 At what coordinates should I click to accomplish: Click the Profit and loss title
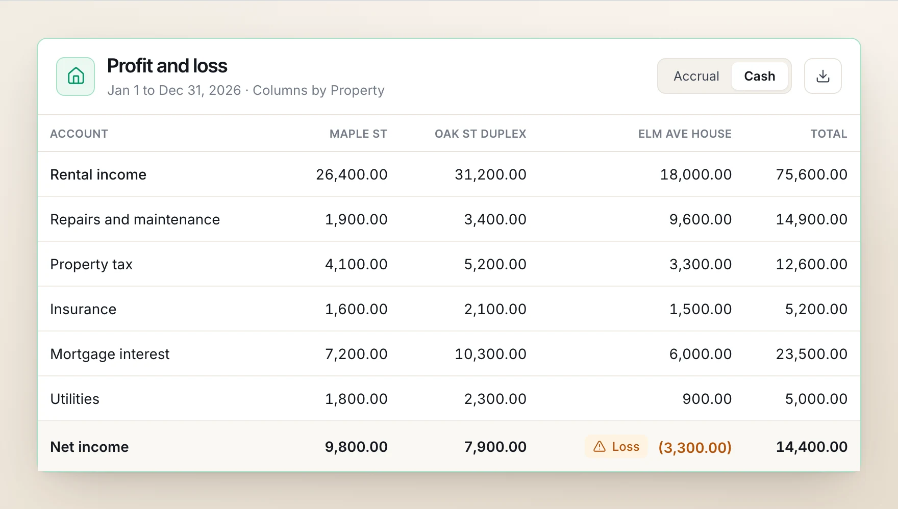point(167,66)
